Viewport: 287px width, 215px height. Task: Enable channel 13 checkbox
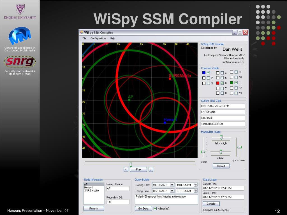pos(236,93)
